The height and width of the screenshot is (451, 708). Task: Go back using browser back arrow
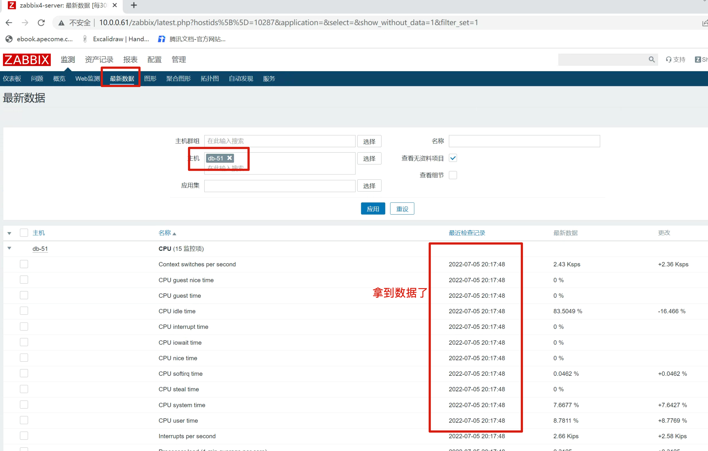click(x=9, y=23)
